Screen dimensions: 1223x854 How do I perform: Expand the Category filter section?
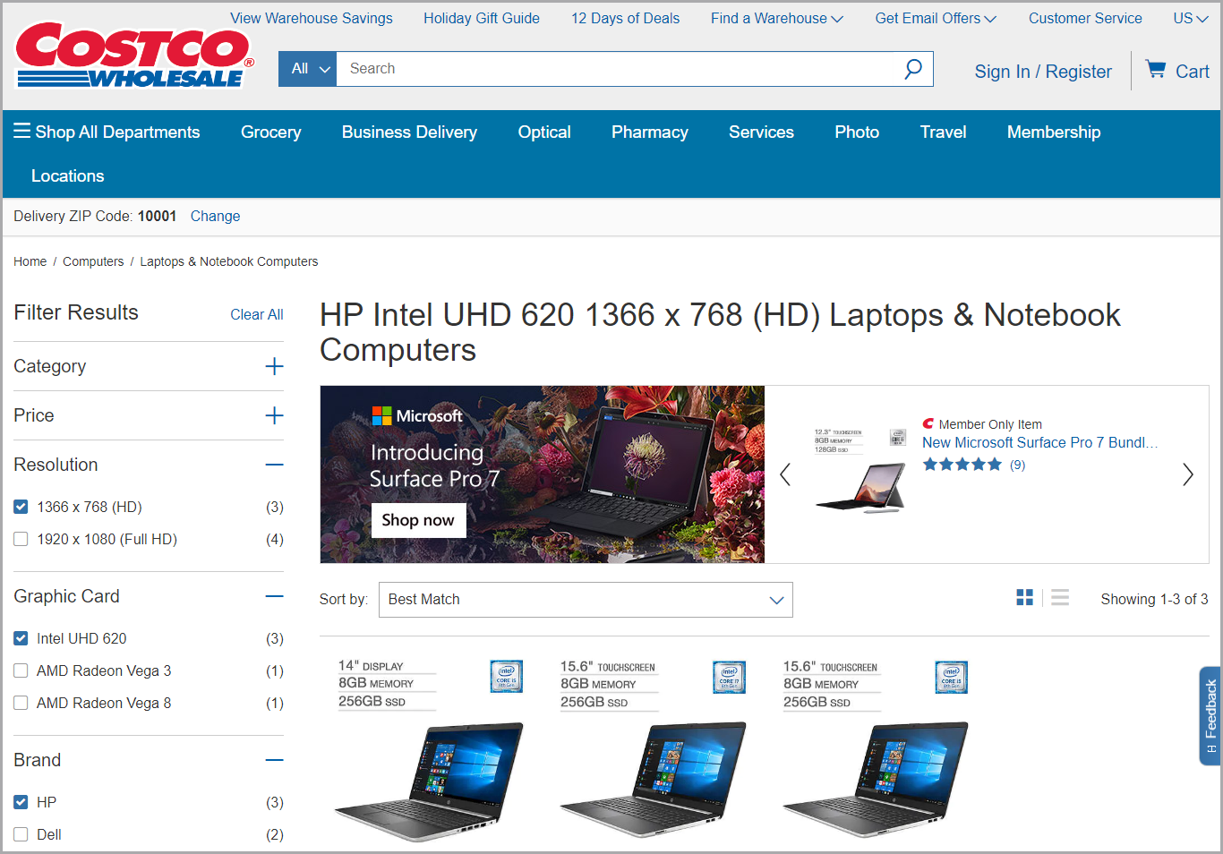click(x=274, y=367)
